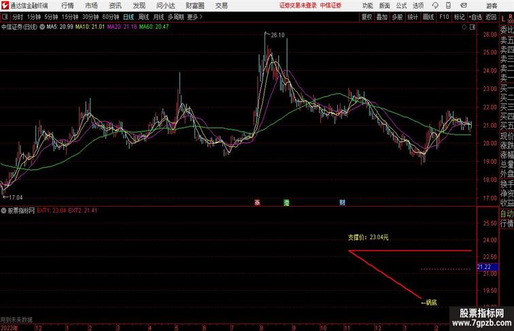Click the 用到未来数据 notice
The height and width of the screenshot is (331, 514).
tap(16, 319)
